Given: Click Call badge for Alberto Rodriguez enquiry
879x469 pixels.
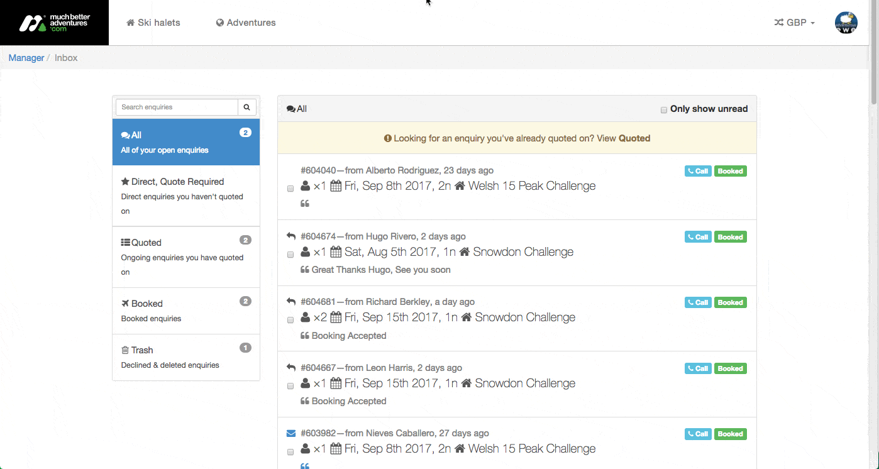Looking at the screenshot, I should pyautogui.click(x=698, y=171).
